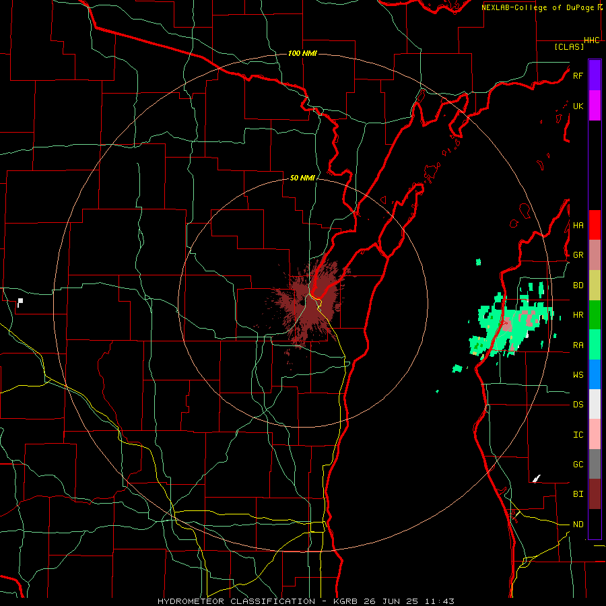The width and height of the screenshot is (606, 606).
Task: Click the KGRB station identifier in footer
Action: coord(345,601)
